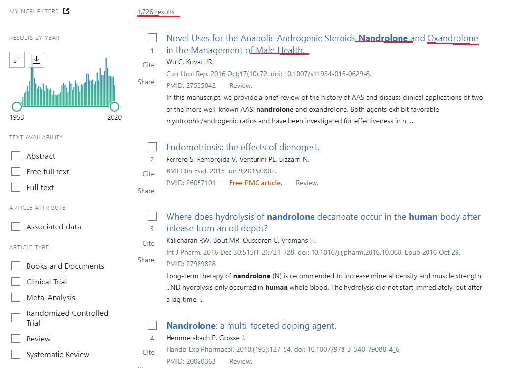The image size is (514, 368).
Task: Open Nandrolone multi-faceted doping agent article
Action: [x=251, y=326]
